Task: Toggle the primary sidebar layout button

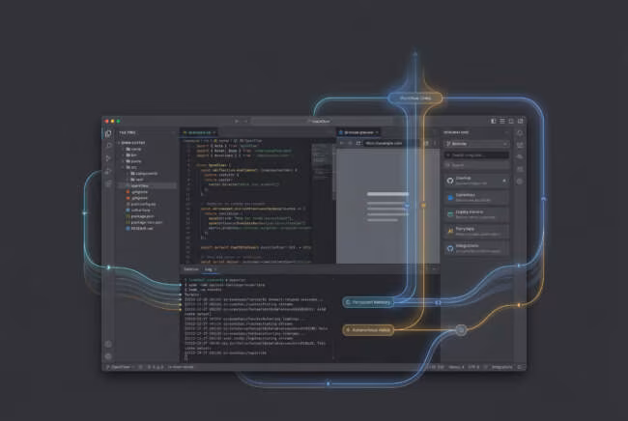Action: (x=494, y=121)
